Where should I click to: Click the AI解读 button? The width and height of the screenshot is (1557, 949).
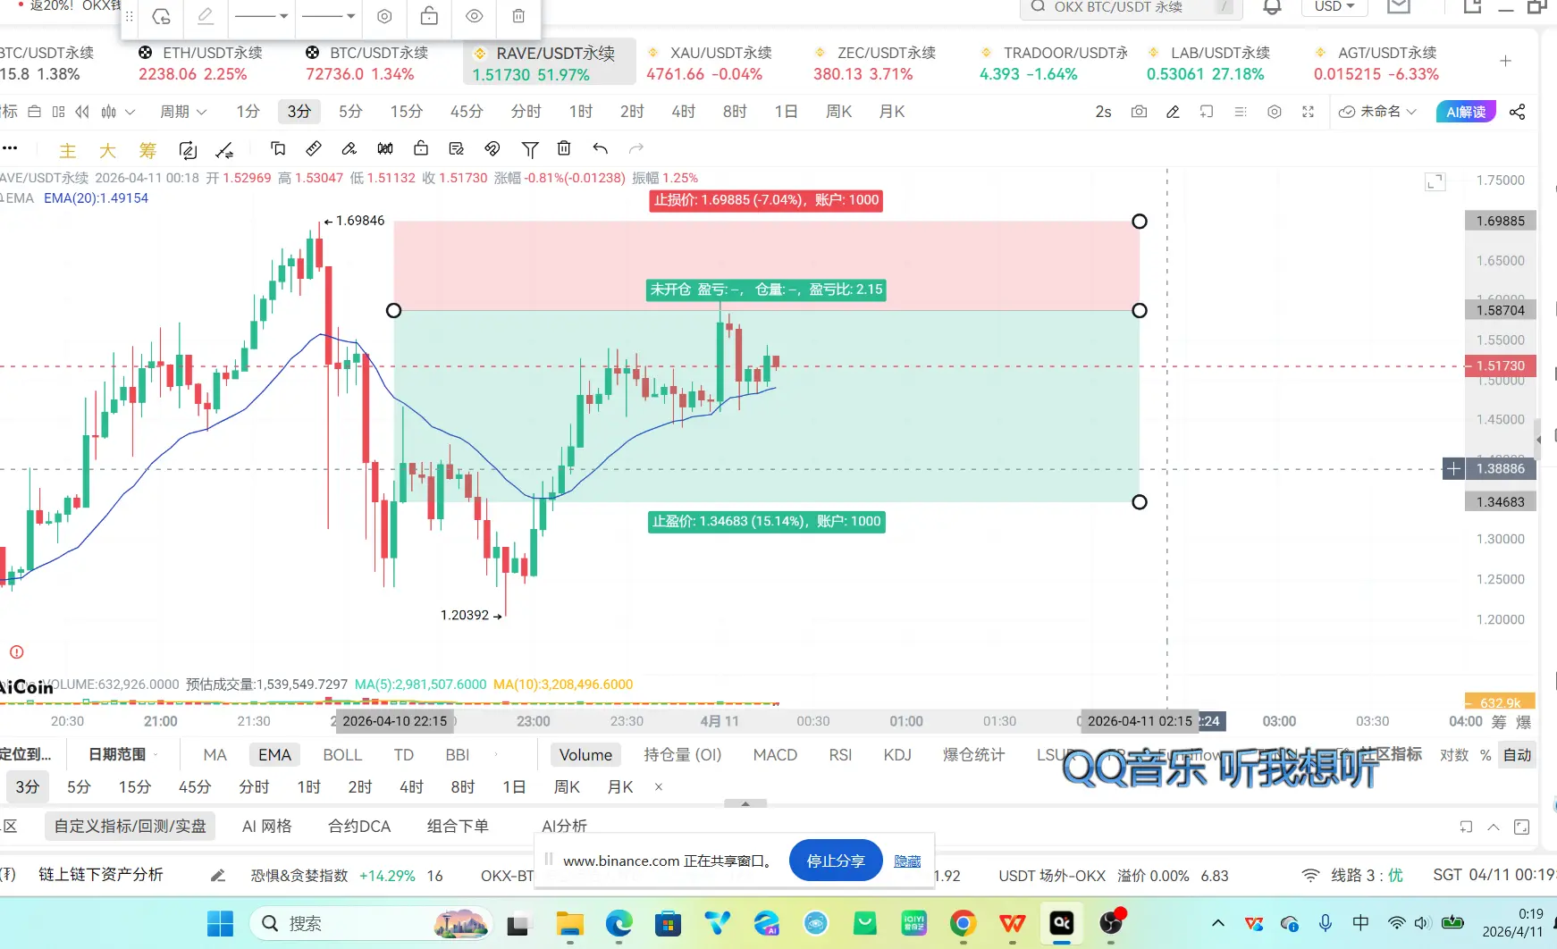point(1466,112)
